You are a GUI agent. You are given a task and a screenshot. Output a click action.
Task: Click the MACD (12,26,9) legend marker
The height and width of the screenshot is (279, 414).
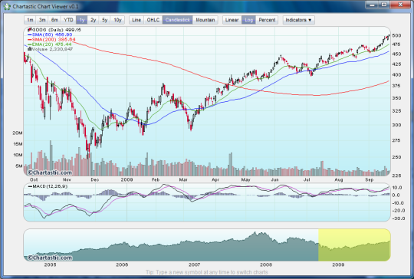[x=30, y=186]
